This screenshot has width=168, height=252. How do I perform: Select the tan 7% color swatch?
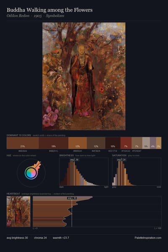[x=137, y=143]
